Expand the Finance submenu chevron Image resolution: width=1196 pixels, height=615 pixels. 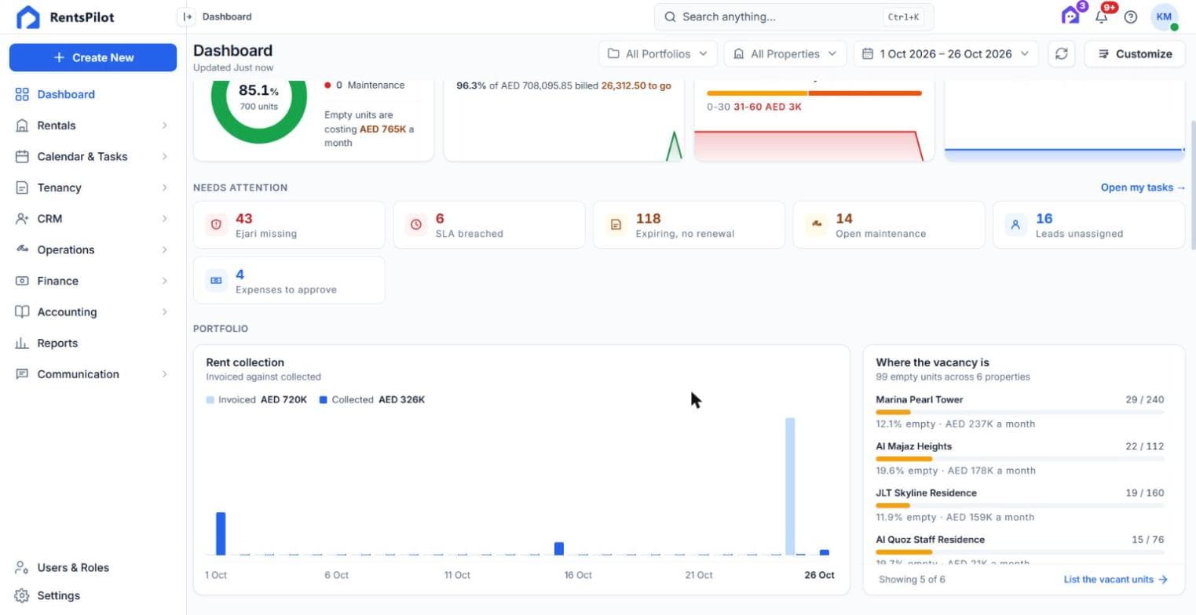tap(165, 281)
